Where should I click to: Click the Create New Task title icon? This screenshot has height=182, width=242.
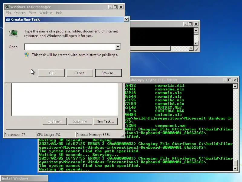pos(8,19)
